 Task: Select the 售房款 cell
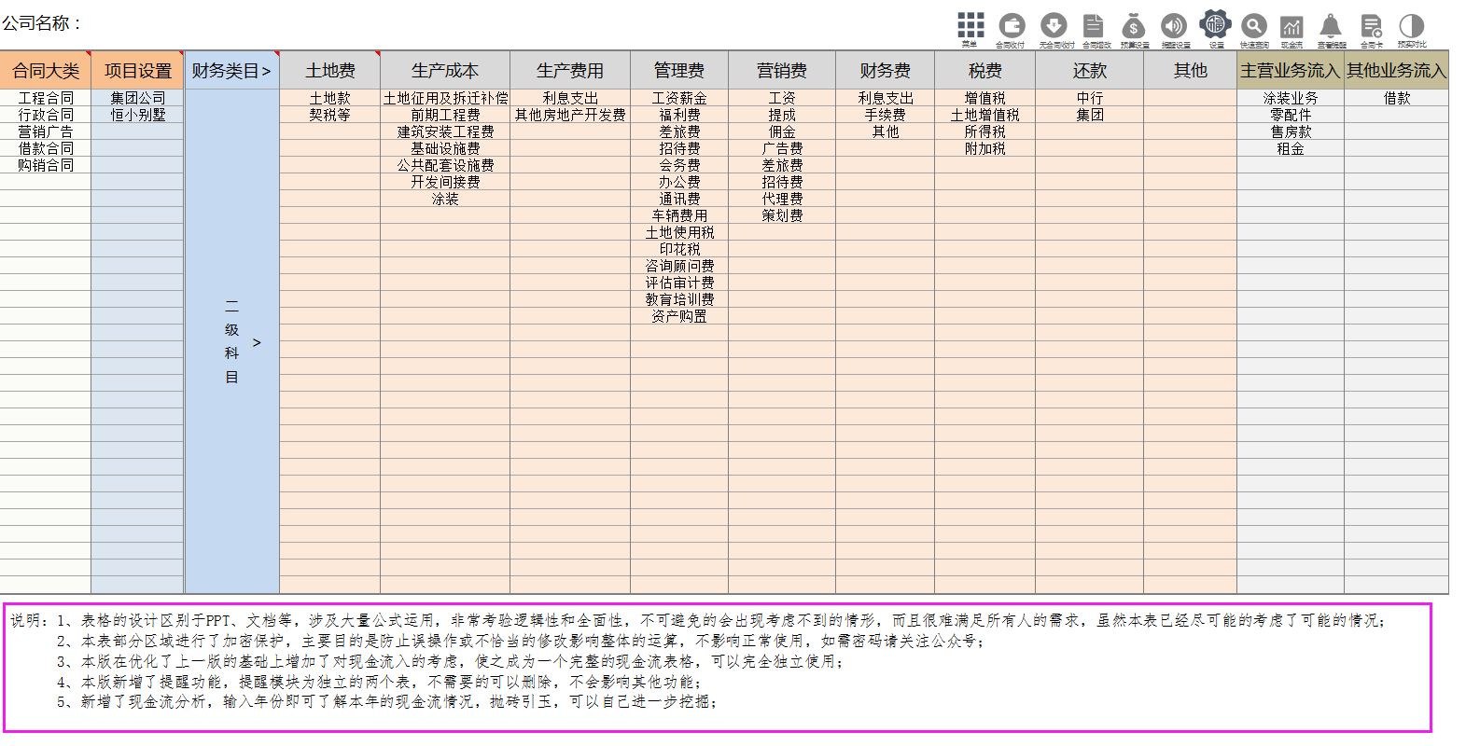pyautogui.click(x=1291, y=131)
